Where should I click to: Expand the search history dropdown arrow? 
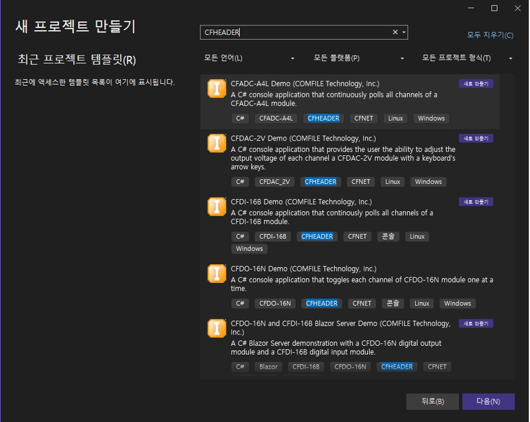[x=404, y=33]
